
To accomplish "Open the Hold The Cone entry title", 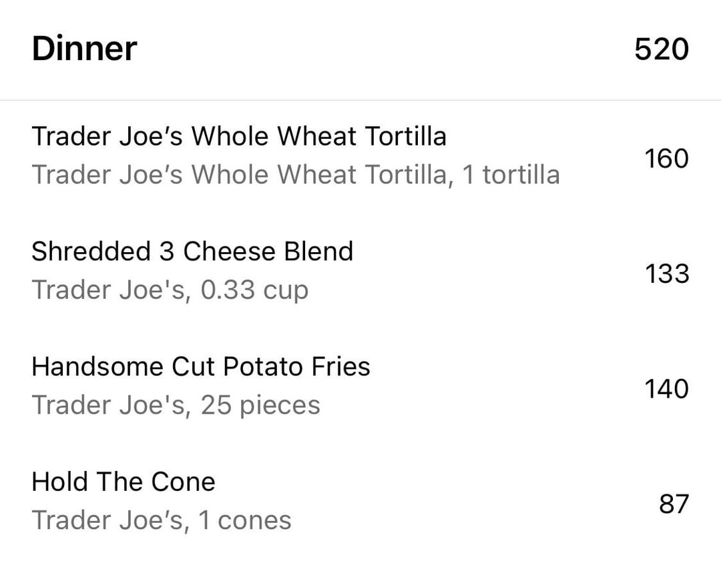I will (124, 482).
